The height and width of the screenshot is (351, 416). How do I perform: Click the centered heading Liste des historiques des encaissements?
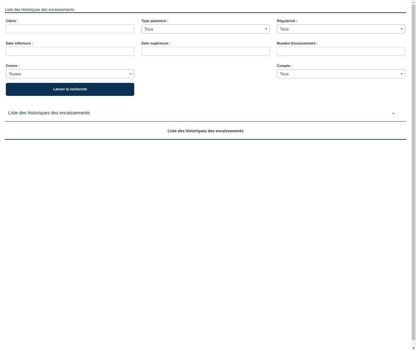coord(205,131)
